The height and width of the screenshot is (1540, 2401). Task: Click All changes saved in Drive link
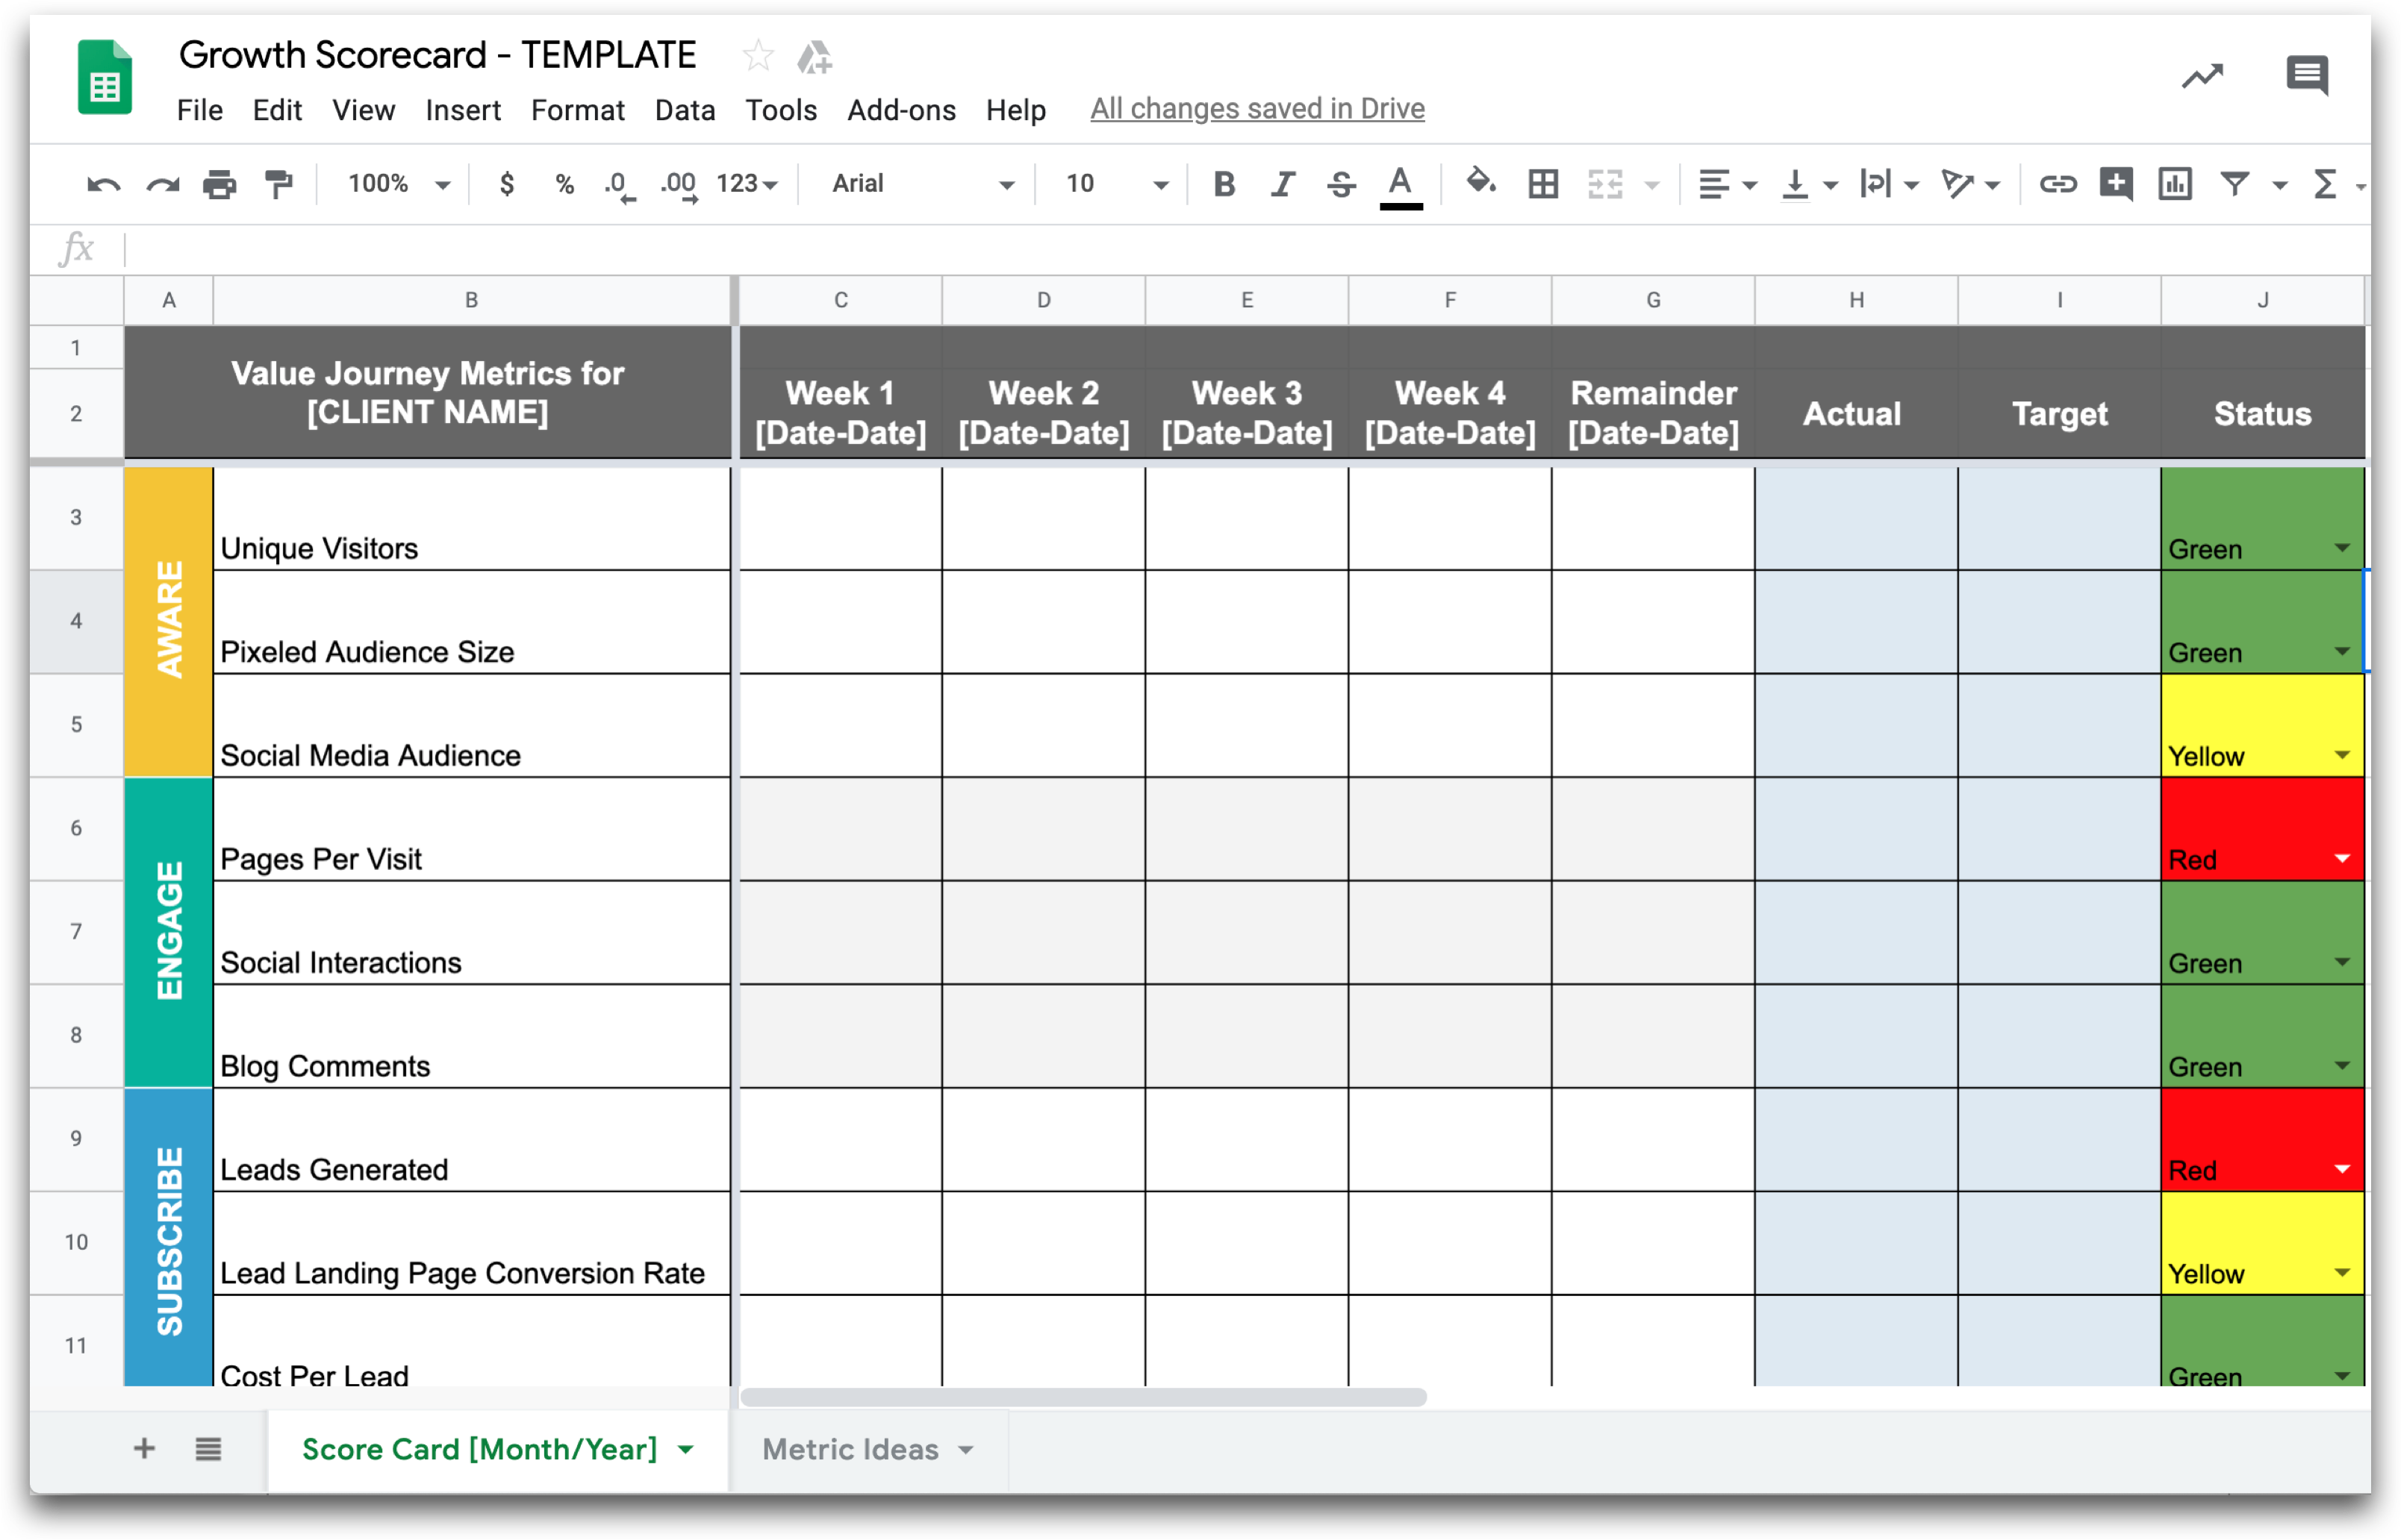point(1256,108)
